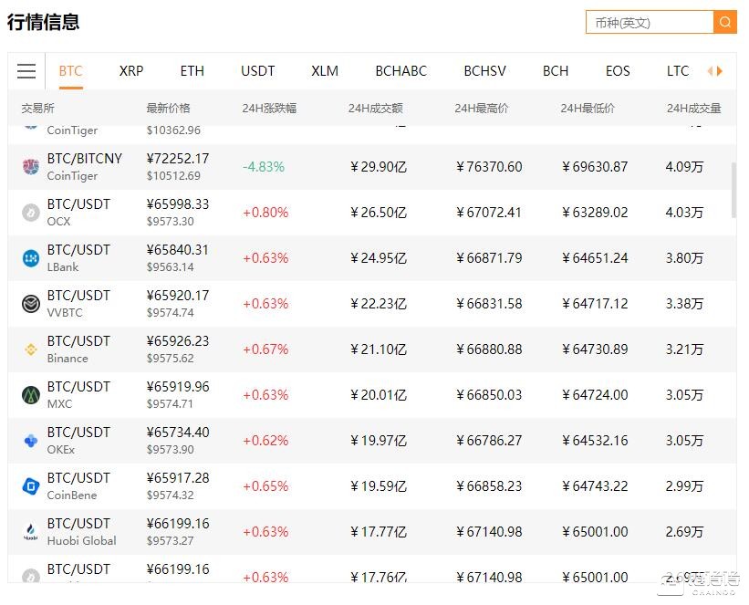
Task: Open the BTC/USDT Binance pair link
Action: coord(78,341)
